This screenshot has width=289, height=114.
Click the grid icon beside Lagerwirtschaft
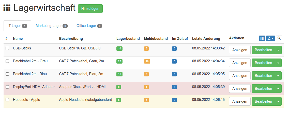point(7,8)
